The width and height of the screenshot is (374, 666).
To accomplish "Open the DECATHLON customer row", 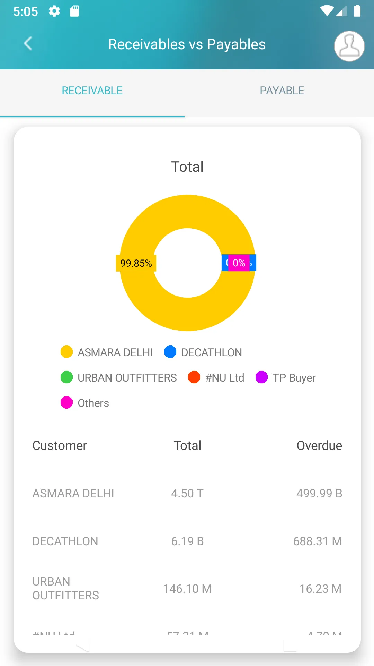I will coord(187,541).
